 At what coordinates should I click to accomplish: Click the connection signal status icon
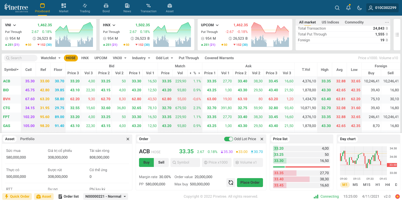pos(316,197)
